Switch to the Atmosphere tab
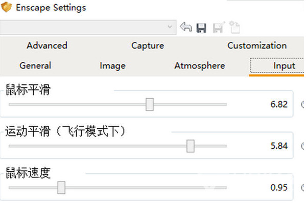 coord(200,65)
